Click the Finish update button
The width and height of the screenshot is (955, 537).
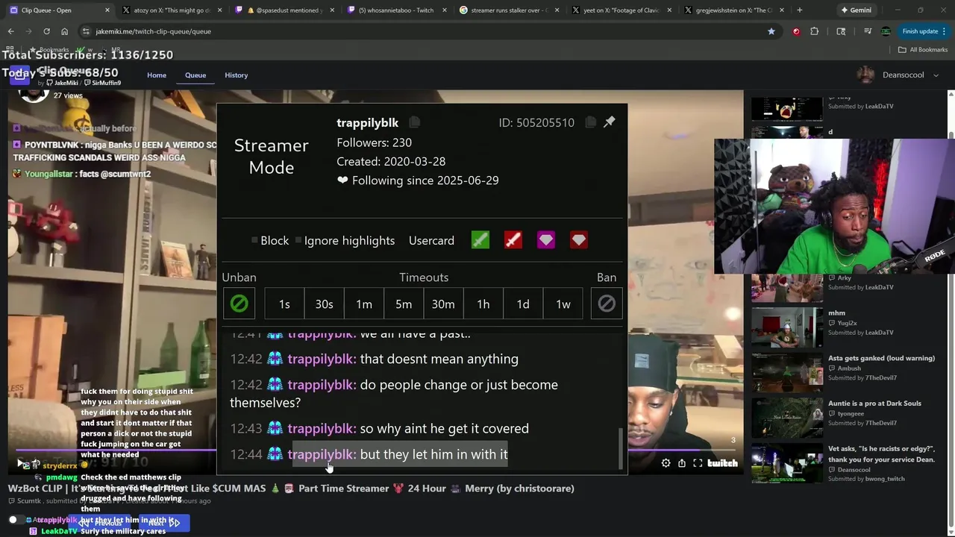point(920,31)
